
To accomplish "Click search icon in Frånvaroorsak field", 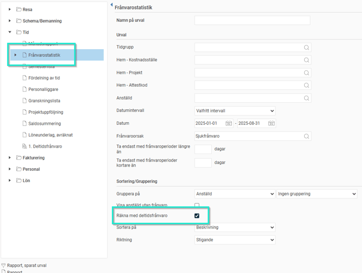I will 306,136.
